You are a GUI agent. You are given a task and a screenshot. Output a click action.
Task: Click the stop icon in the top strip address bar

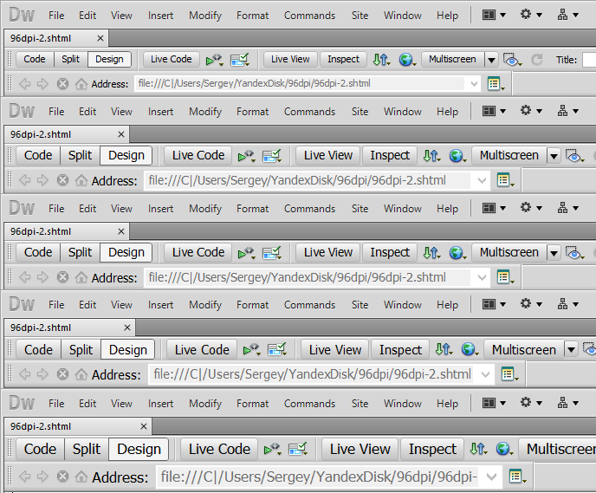pos(62,84)
